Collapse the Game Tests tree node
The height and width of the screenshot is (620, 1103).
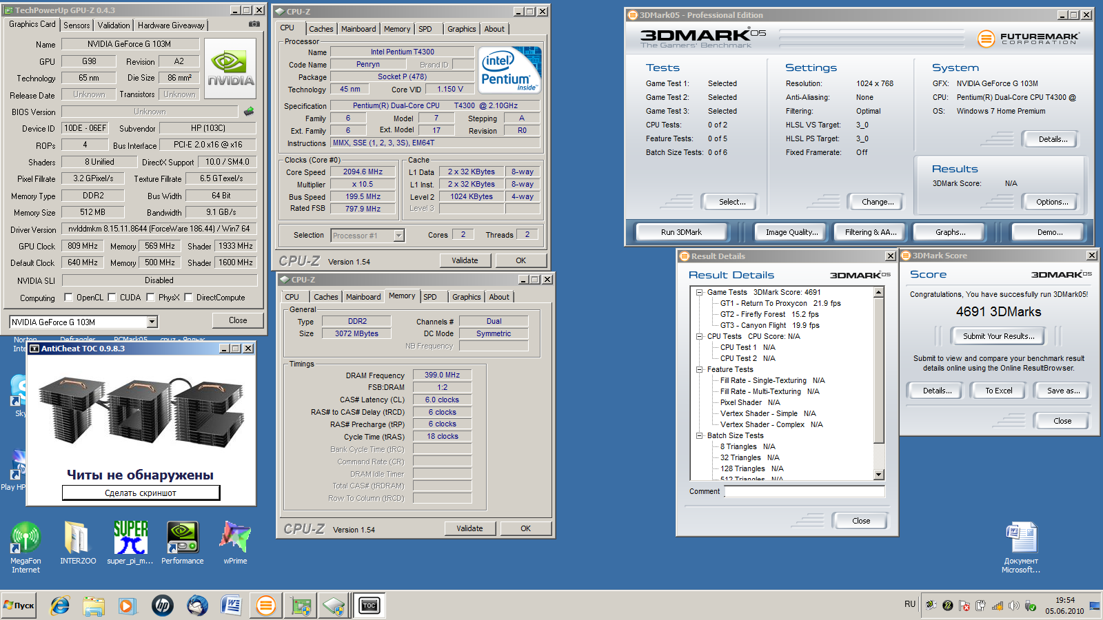tap(699, 292)
